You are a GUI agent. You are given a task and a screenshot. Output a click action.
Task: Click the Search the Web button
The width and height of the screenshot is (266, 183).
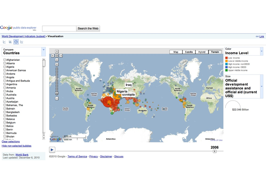(x=88, y=28)
